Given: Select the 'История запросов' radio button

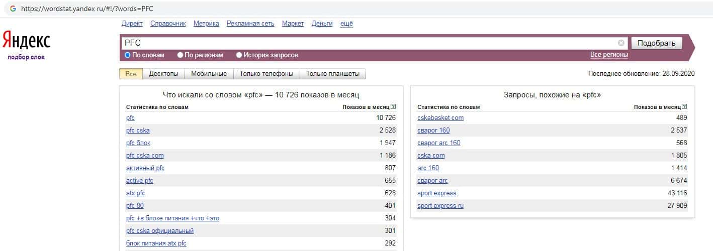Looking at the screenshot, I should [239, 55].
